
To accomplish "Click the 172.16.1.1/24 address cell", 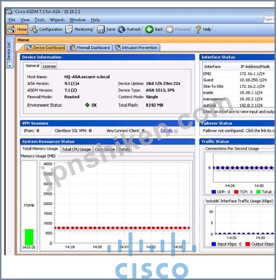I will (x=252, y=74).
